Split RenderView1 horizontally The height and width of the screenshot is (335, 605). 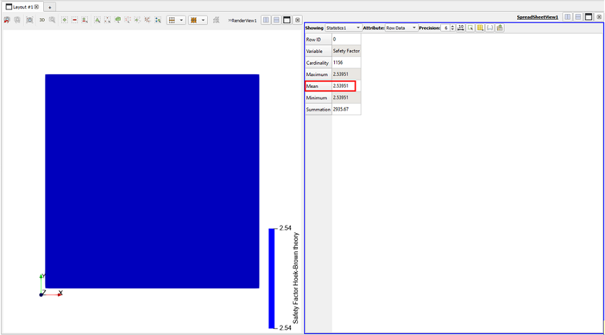[266, 20]
